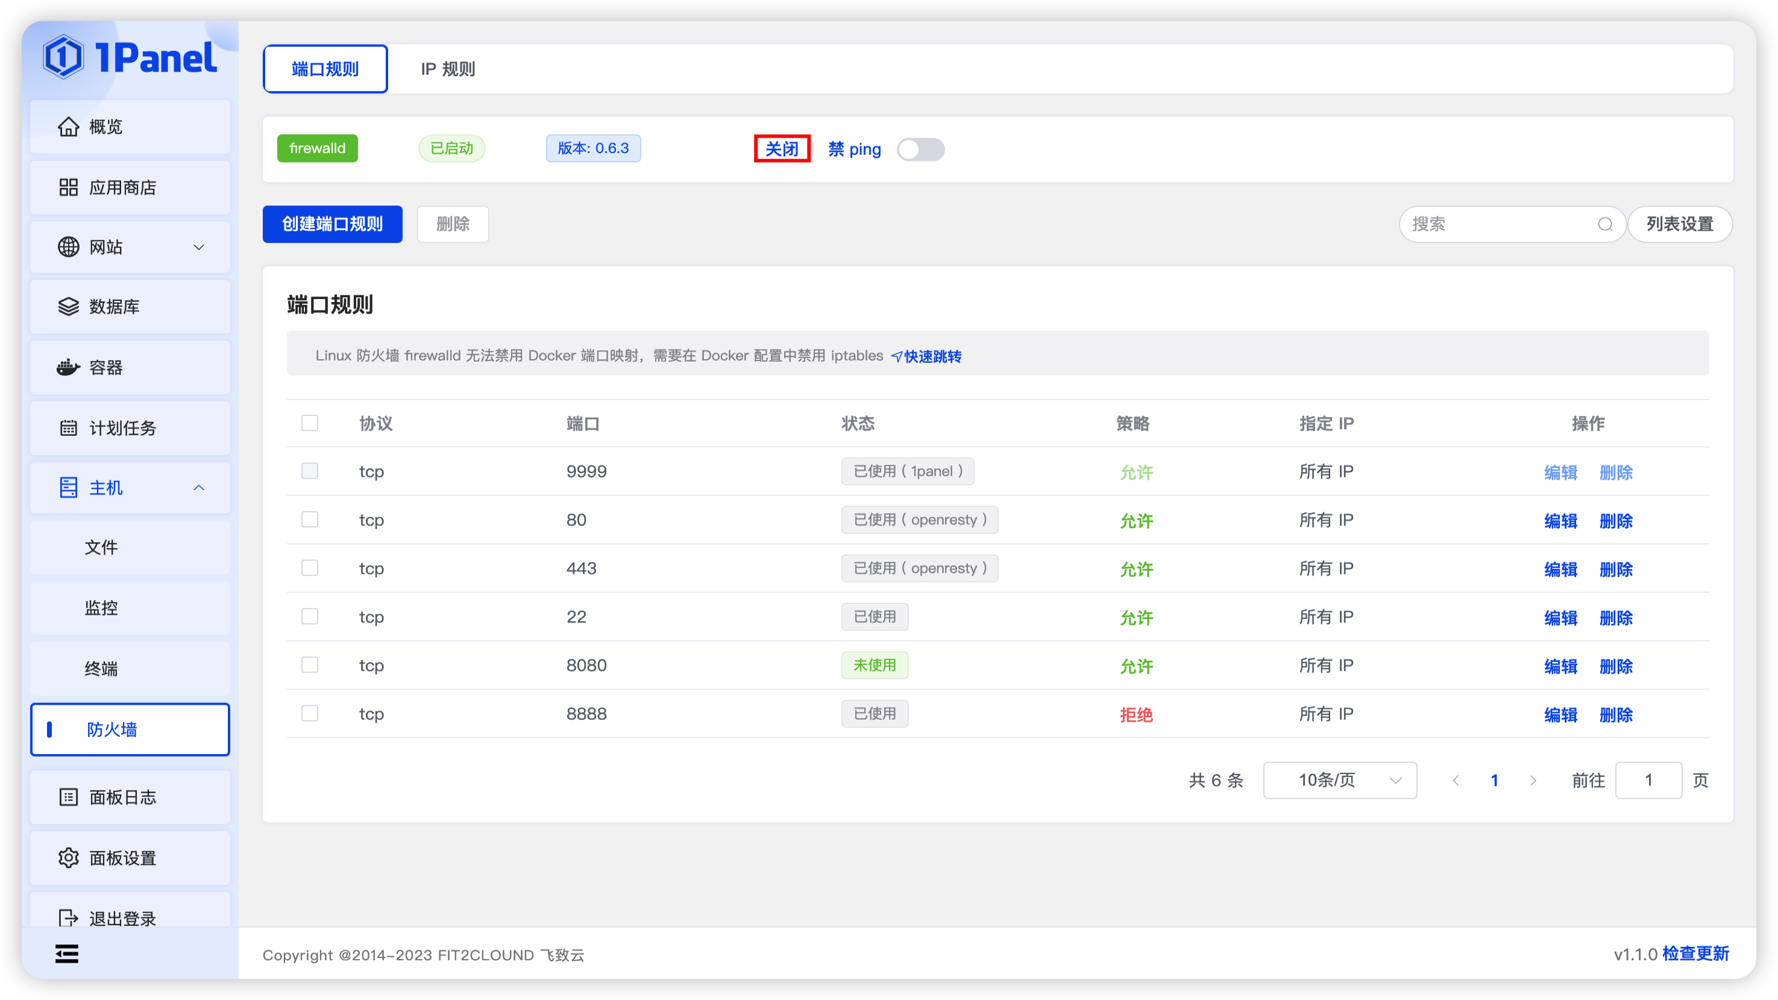Expand the 网站 menu chevron
This screenshot has width=1778, height=1000.
[x=199, y=247]
